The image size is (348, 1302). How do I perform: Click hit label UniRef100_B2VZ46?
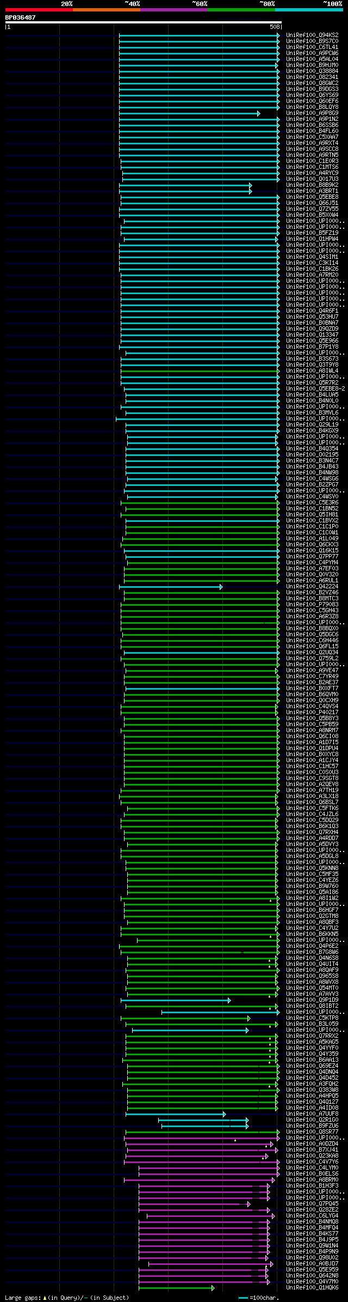coord(312,593)
